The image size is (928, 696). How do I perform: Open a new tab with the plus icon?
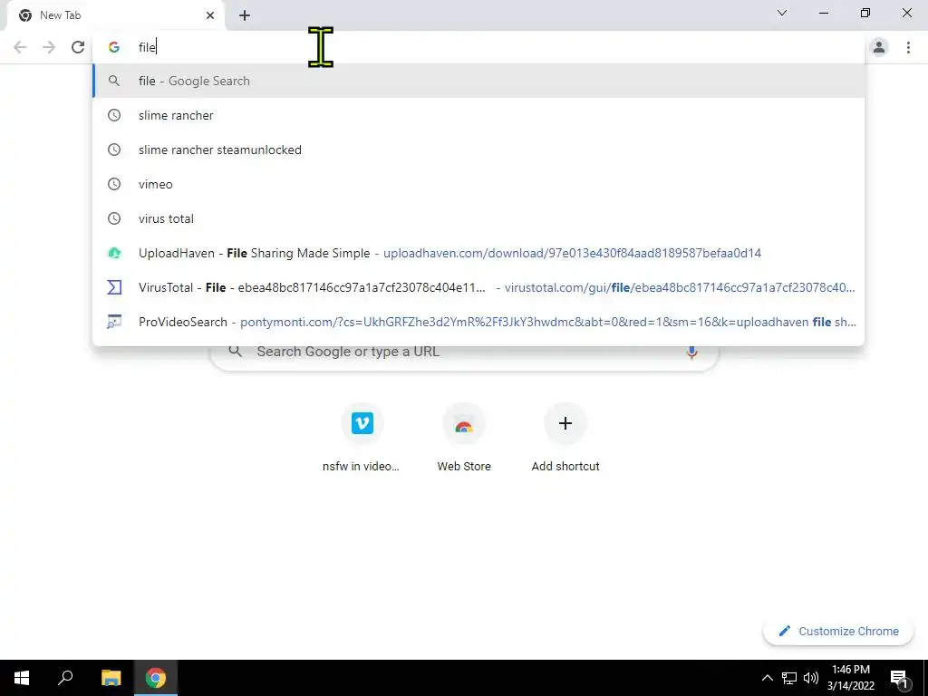coord(245,15)
